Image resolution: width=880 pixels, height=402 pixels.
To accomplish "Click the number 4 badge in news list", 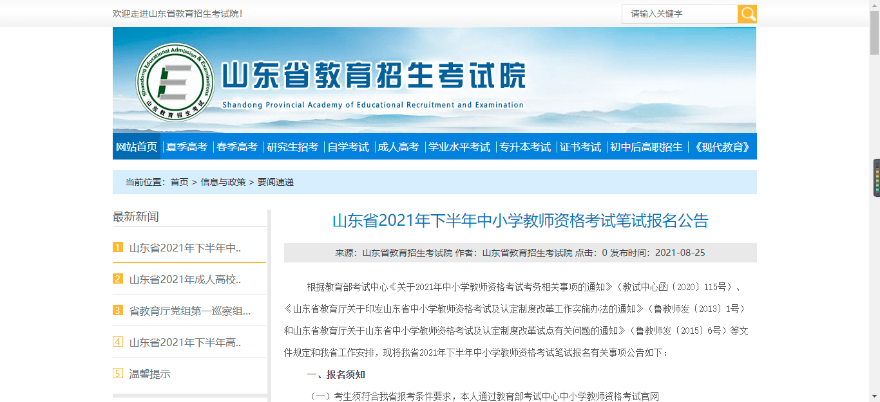I will [118, 342].
